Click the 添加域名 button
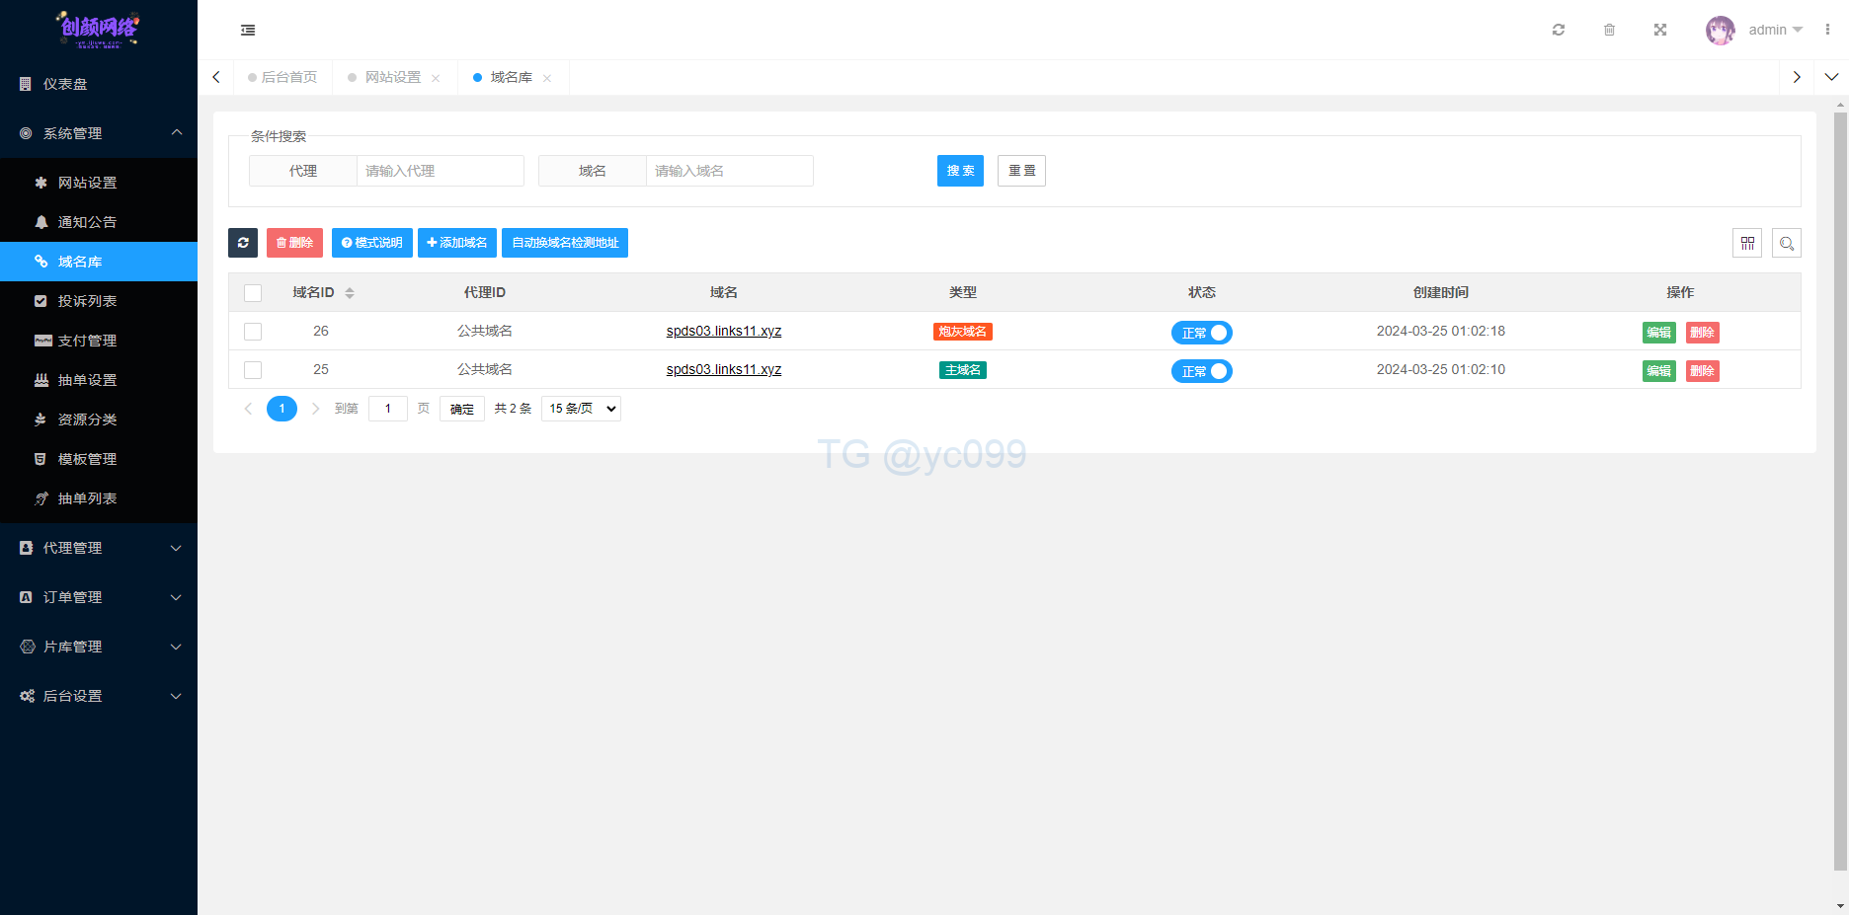Image resolution: width=1849 pixels, height=915 pixels. pyautogui.click(x=456, y=243)
